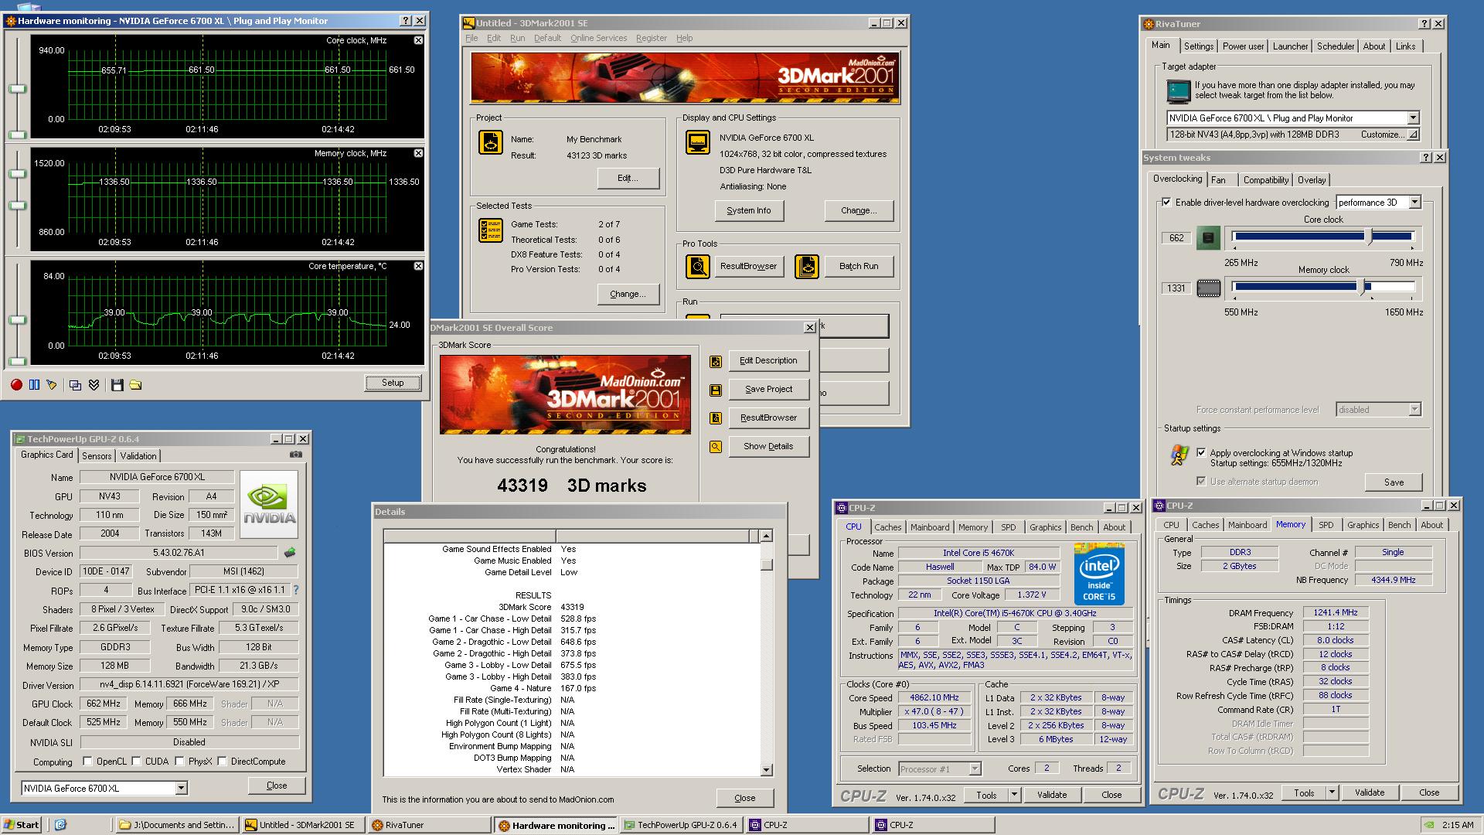Click the Edit Description icon in score dialog
This screenshot has width=1484, height=835.
click(716, 361)
